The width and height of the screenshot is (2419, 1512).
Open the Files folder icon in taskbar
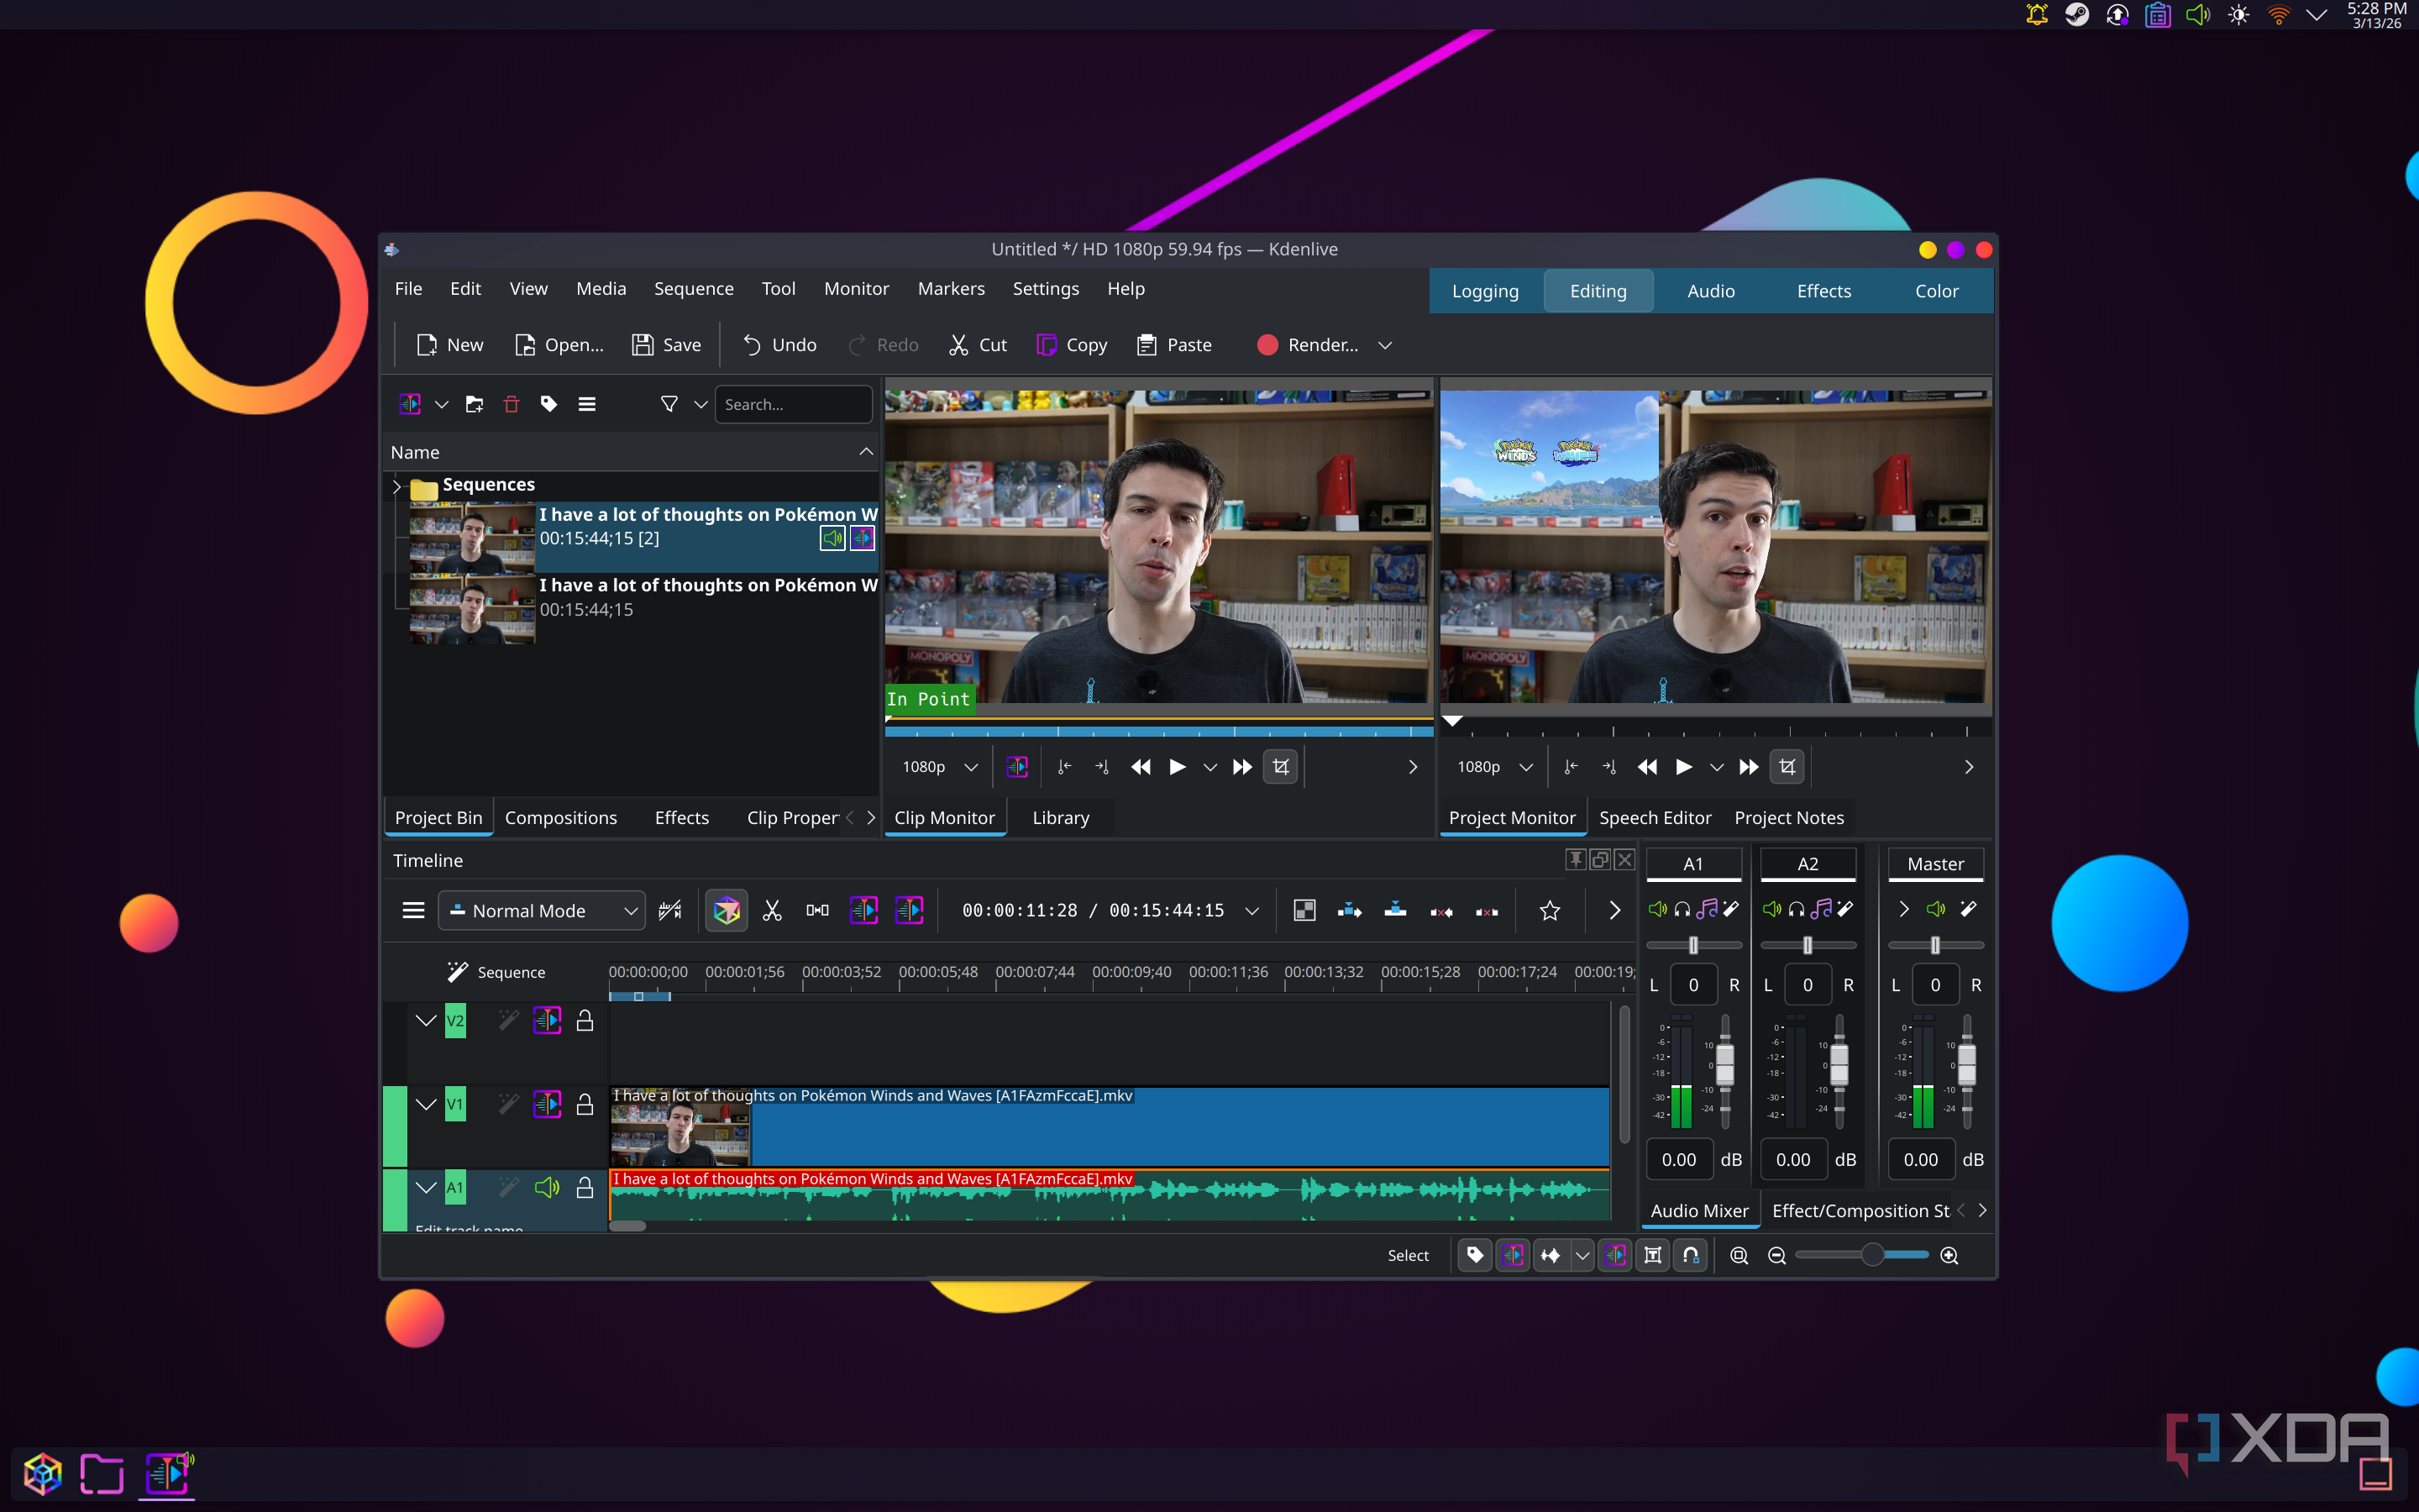[x=102, y=1473]
